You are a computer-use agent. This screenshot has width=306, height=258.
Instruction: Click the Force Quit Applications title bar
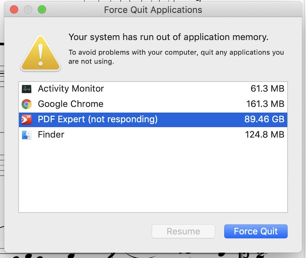[x=153, y=9]
